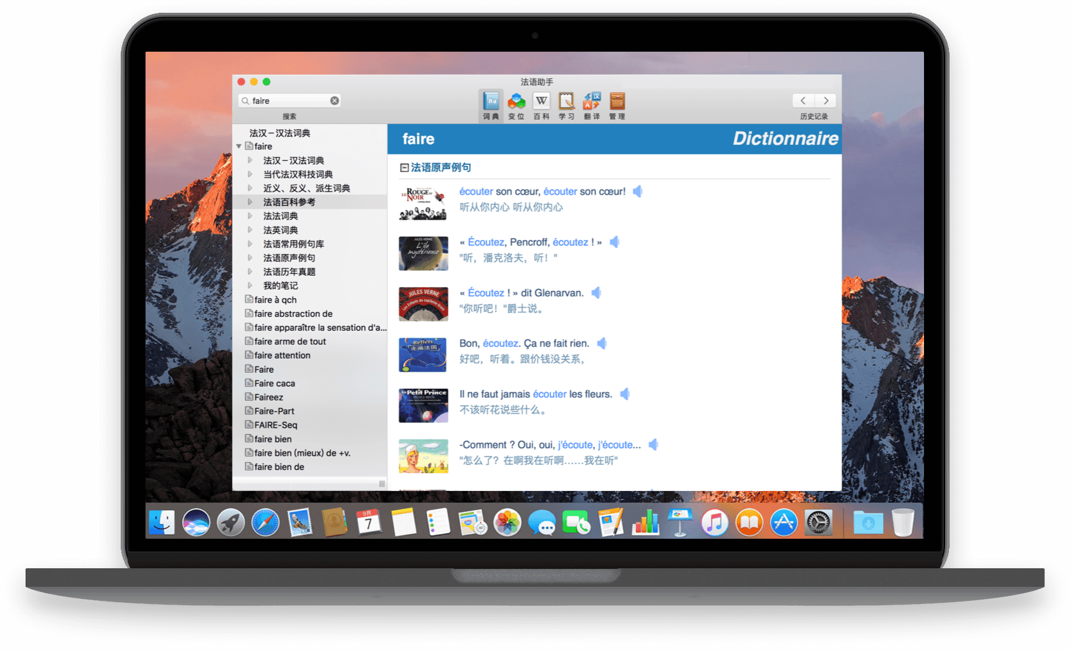This screenshot has height=650, width=1071.
Task: Open the 百科 encyclopedia tool
Action: pyautogui.click(x=541, y=104)
